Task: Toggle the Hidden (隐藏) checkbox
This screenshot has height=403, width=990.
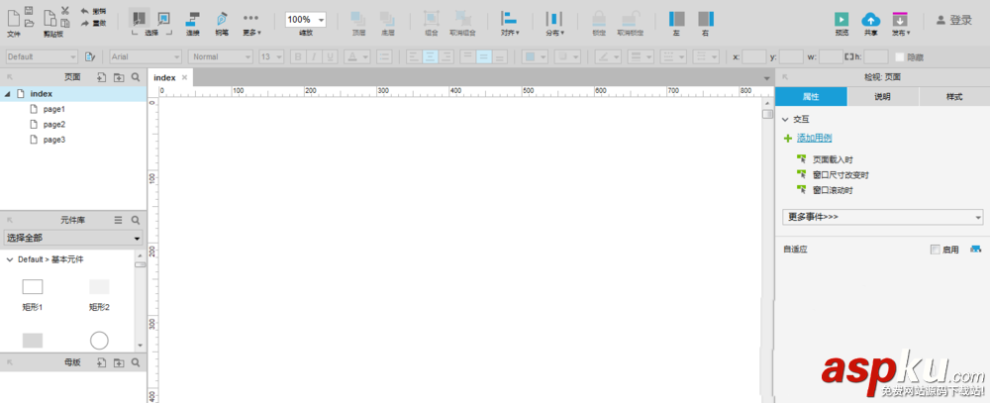Action: point(900,57)
